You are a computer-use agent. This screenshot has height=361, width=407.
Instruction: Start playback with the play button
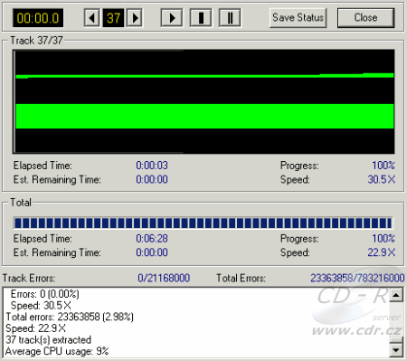pos(172,18)
